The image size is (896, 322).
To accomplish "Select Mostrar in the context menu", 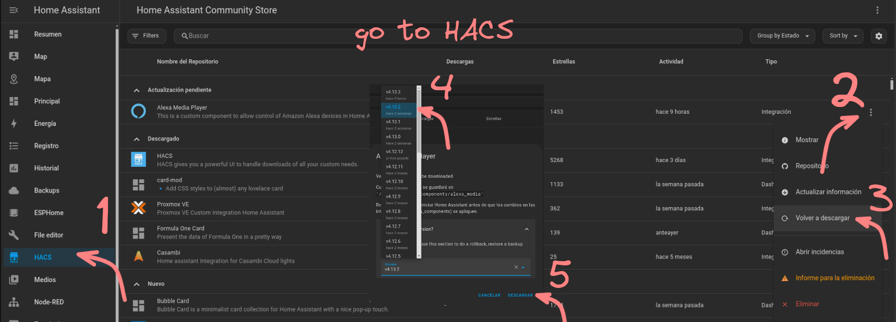I will coord(828,140).
